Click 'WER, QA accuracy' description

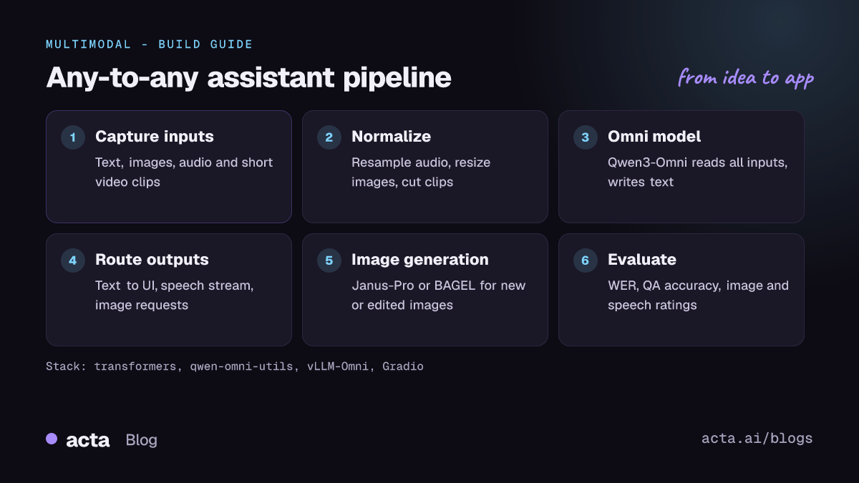[698, 296]
